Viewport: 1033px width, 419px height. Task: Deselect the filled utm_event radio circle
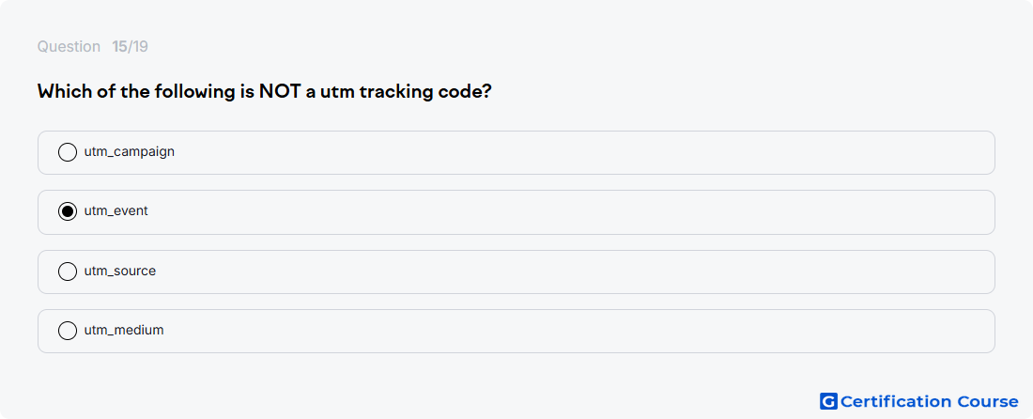pyautogui.click(x=68, y=211)
